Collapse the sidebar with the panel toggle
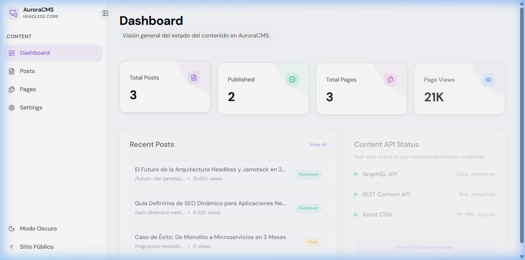Viewport: 525px width, 260px height. 105,13
